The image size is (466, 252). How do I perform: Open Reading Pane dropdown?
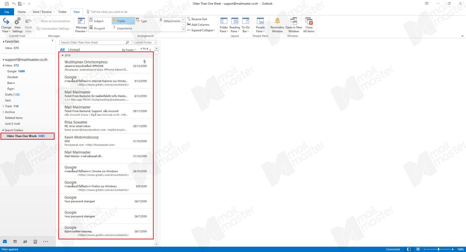(235, 25)
